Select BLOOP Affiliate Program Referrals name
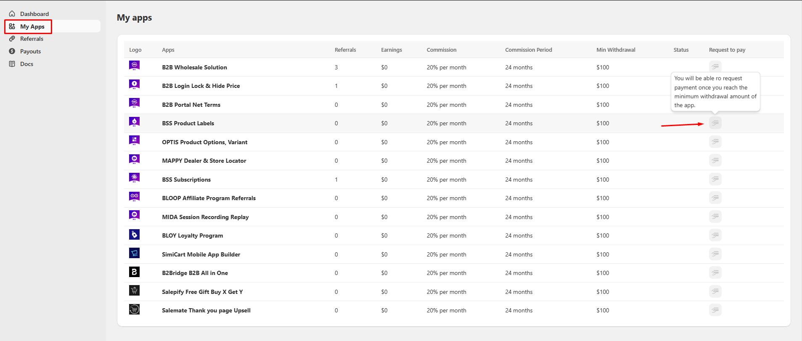The image size is (802, 341). pyautogui.click(x=209, y=198)
